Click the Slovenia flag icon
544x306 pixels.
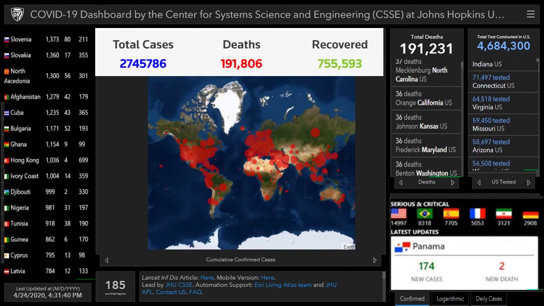(x=6, y=40)
